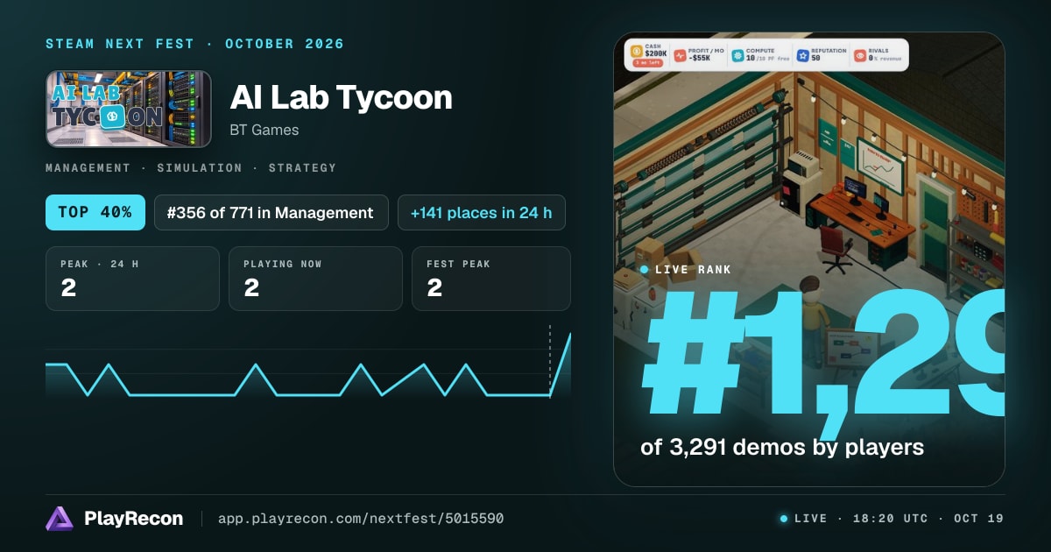Open the BT Games developer name

click(x=264, y=130)
